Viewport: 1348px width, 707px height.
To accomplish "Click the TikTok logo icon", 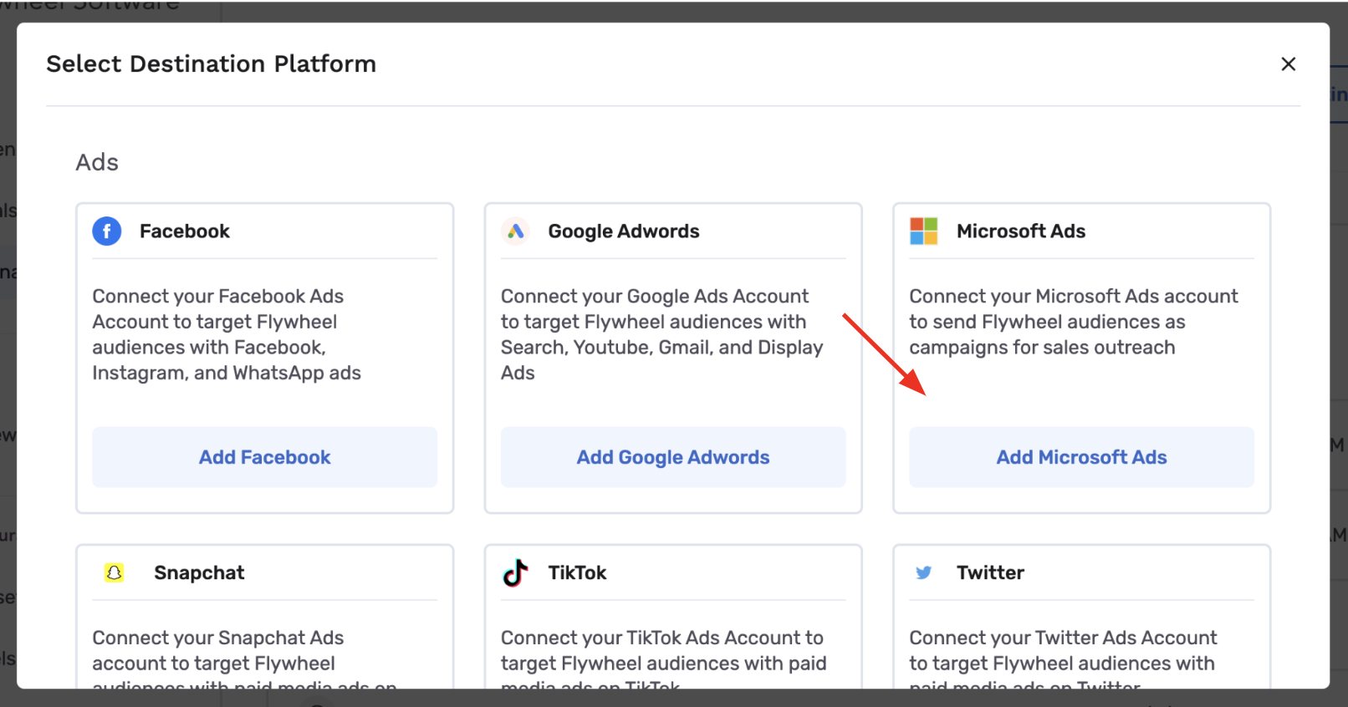I will [x=515, y=572].
